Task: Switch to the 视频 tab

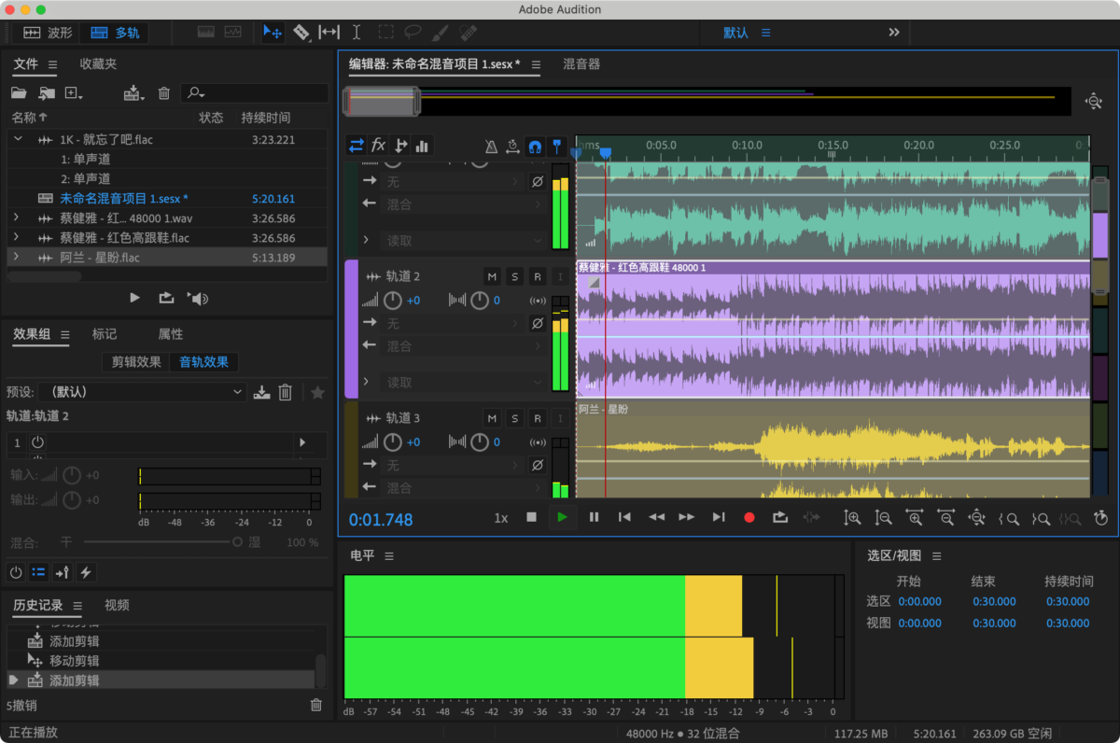Action: coord(117,605)
